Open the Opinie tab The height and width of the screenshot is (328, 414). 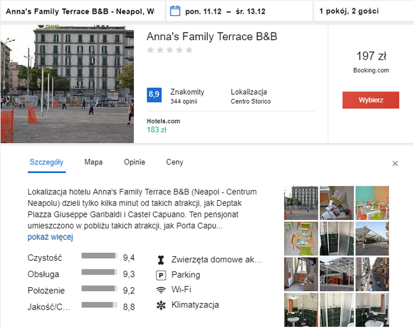134,162
